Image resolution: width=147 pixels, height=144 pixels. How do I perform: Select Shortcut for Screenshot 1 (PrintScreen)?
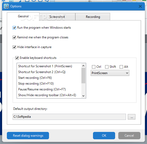[49, 66]
